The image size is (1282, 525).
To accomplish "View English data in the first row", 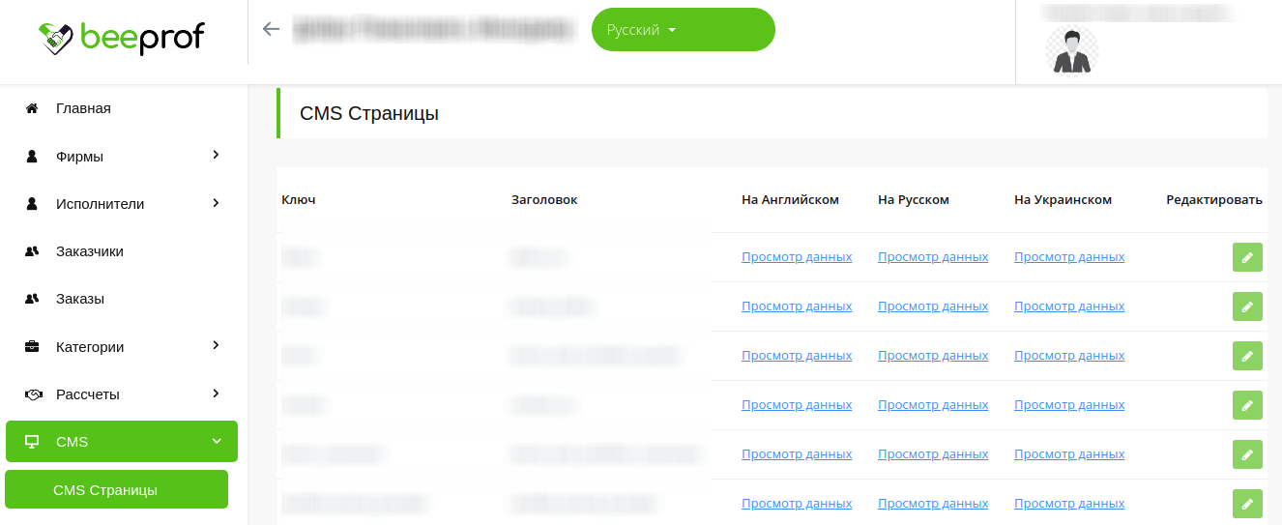I will coord(797,257).
